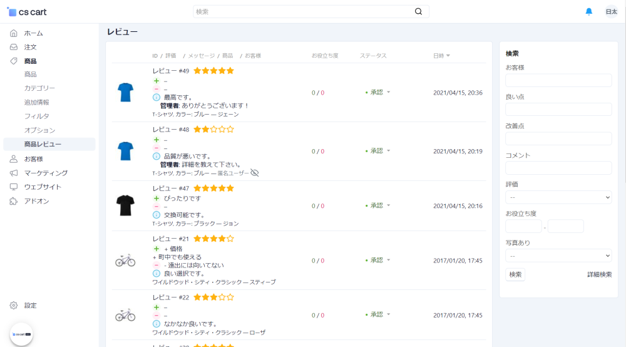626x347 pixels.
Task: Click the アドオン puzzle piece icon
Action: pos(14,201)
